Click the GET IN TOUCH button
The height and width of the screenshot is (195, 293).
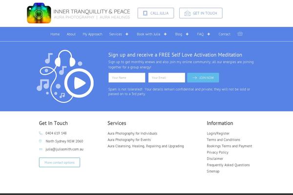click(201, 13)
